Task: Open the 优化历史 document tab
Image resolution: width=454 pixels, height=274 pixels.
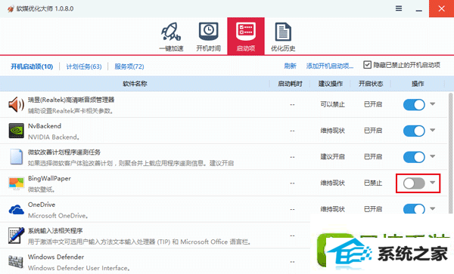Action: pos(283,37)
